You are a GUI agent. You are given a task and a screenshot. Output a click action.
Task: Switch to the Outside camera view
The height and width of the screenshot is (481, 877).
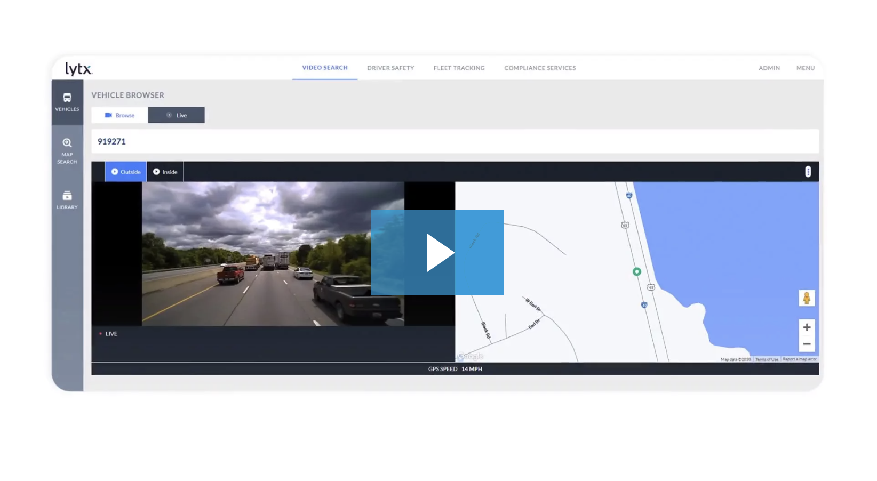[x=126, y=172]
